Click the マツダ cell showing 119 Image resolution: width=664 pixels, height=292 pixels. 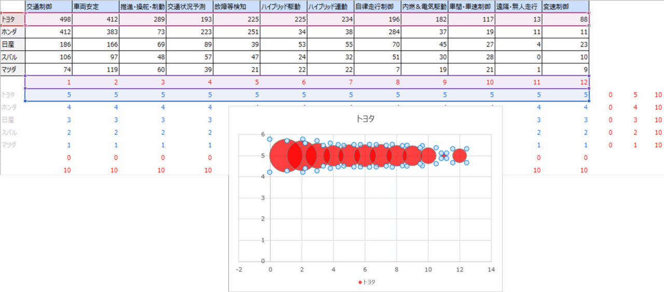click(x=95, y=69)
